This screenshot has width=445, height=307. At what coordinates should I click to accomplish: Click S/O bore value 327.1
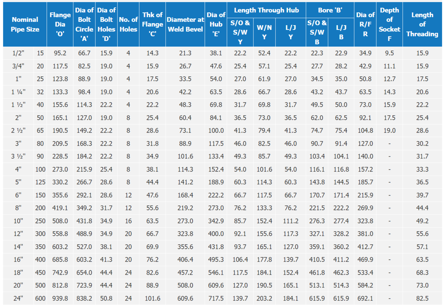coord(317,234)
